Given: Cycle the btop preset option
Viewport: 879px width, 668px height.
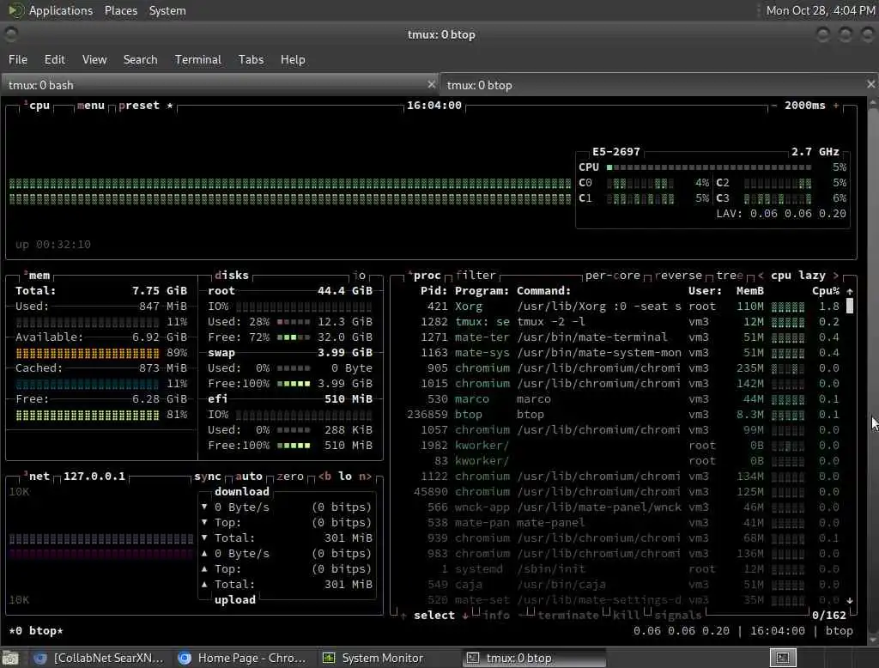Looking at the screenshot, I should 146,106.
